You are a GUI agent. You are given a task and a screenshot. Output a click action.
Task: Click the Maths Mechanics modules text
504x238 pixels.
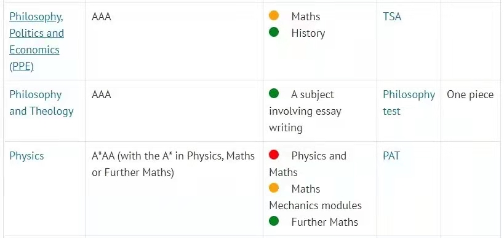click(315, 197)
